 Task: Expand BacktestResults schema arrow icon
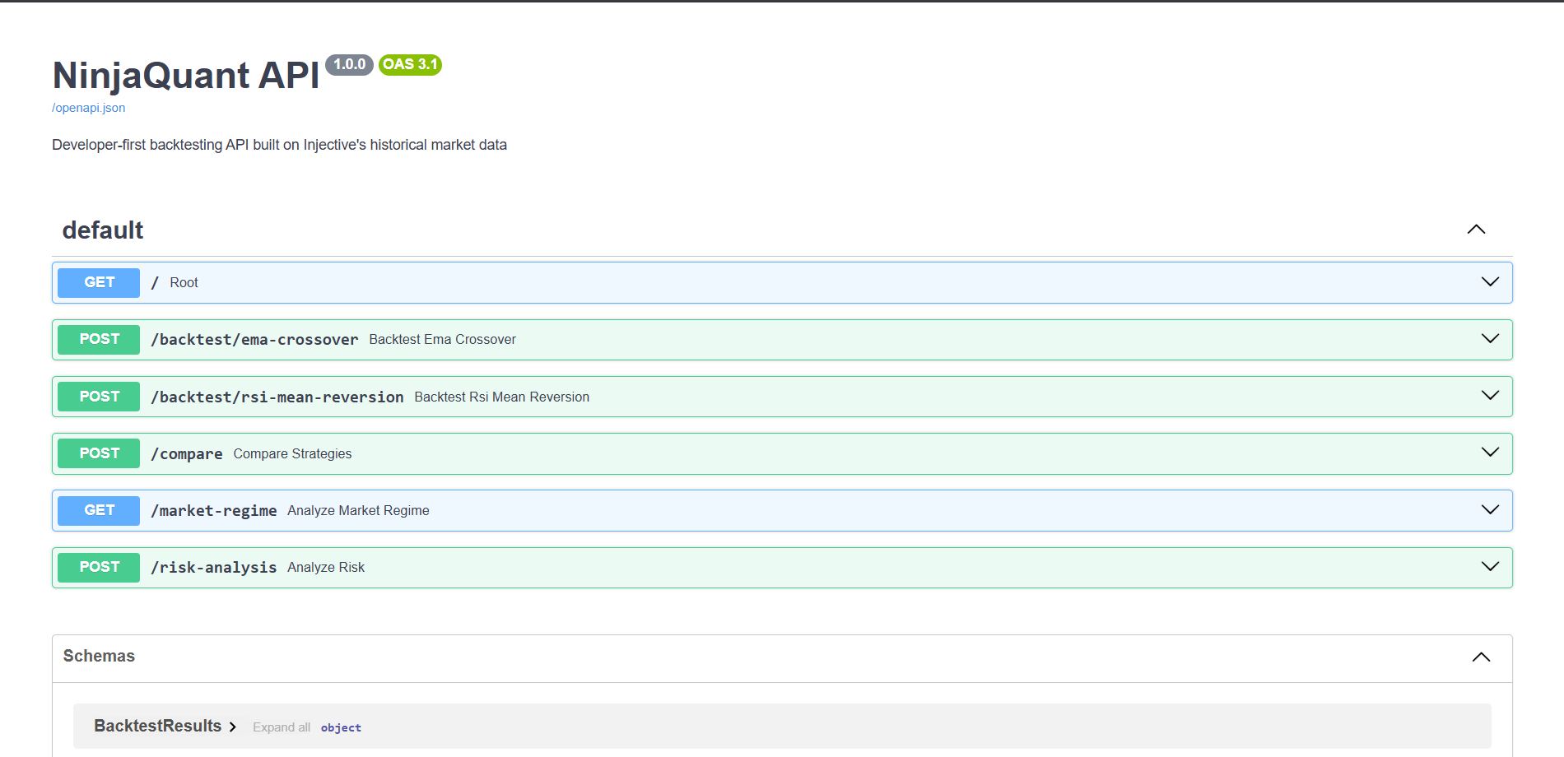[233, 727]
